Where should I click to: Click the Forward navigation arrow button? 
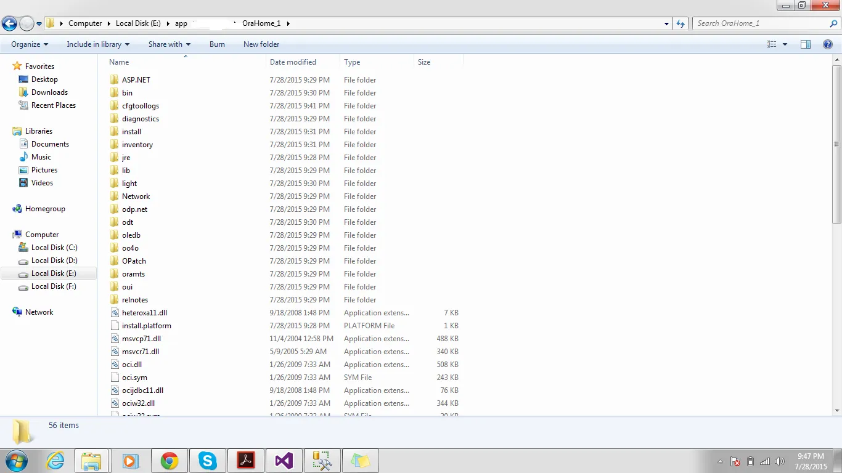tap(27, 23)
